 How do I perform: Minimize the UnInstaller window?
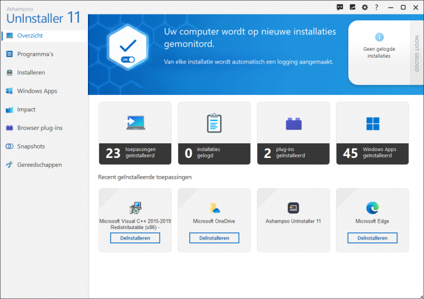(390, 8)
